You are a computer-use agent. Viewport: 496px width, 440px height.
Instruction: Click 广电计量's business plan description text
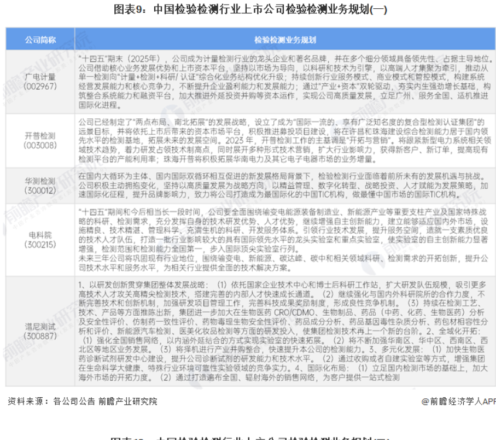tap(284, 81)
